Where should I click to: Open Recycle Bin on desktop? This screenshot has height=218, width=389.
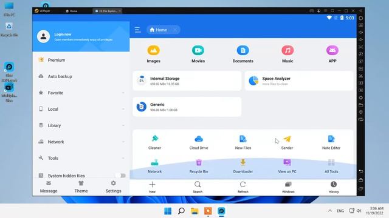[x=9, y=30]
